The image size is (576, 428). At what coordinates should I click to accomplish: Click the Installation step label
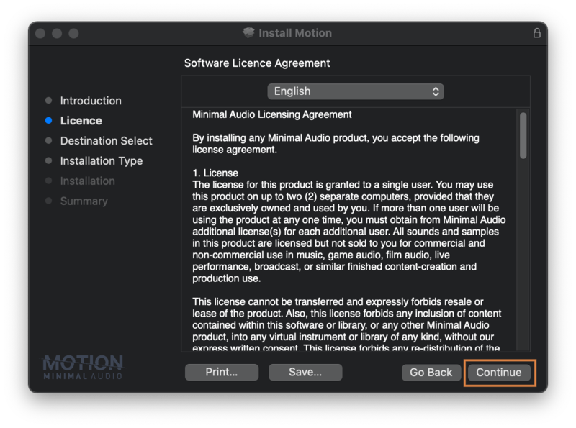[87, 181]
